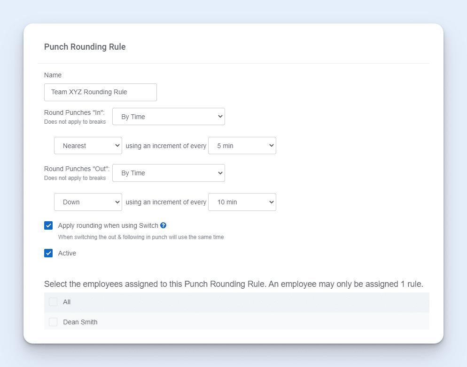Screen dimensions: 467x367
Task: Click the Name input field
Action: coord(100,92)
